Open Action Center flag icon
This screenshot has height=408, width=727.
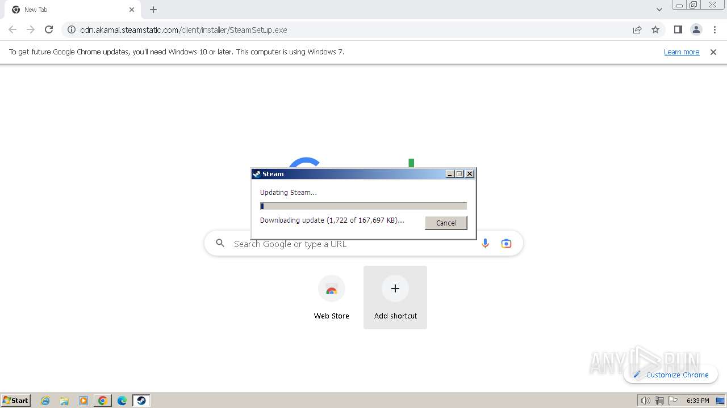[x=673, y=401]
